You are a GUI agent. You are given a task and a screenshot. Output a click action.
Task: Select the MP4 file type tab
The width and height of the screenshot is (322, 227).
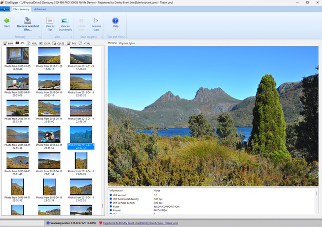pyautogui.click(x=9, y=44)
